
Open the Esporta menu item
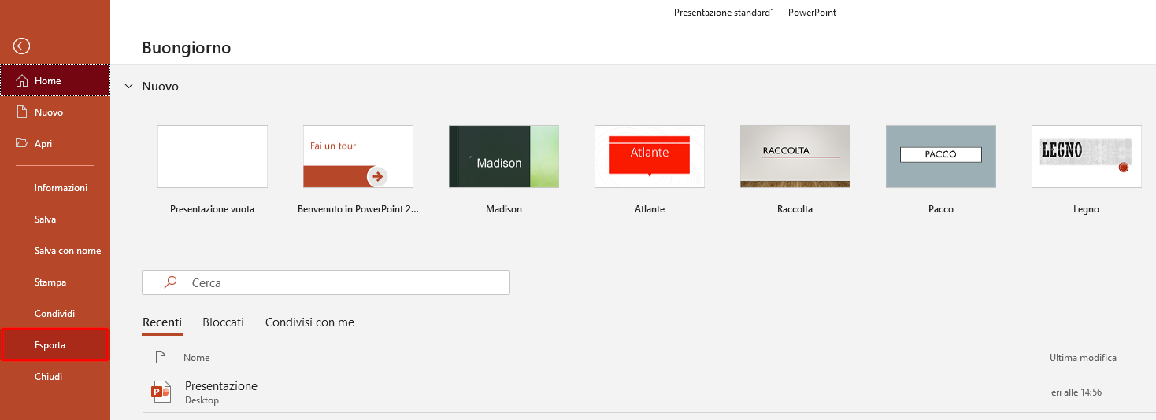[x=50, y=345]
